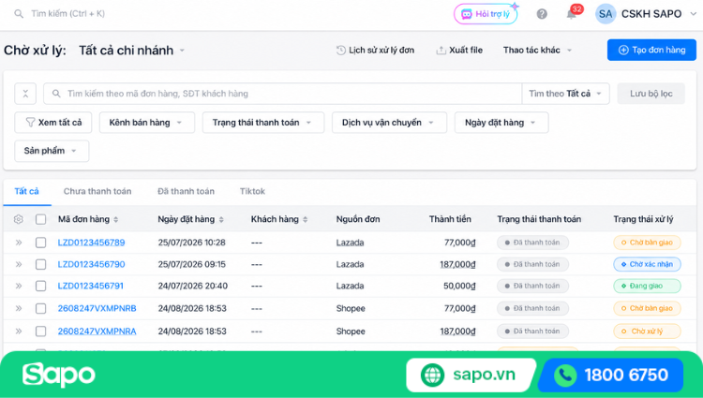Check the box for order 2608247VXMPNRB
The image size is (703, 398).
(x=41, y=308)
